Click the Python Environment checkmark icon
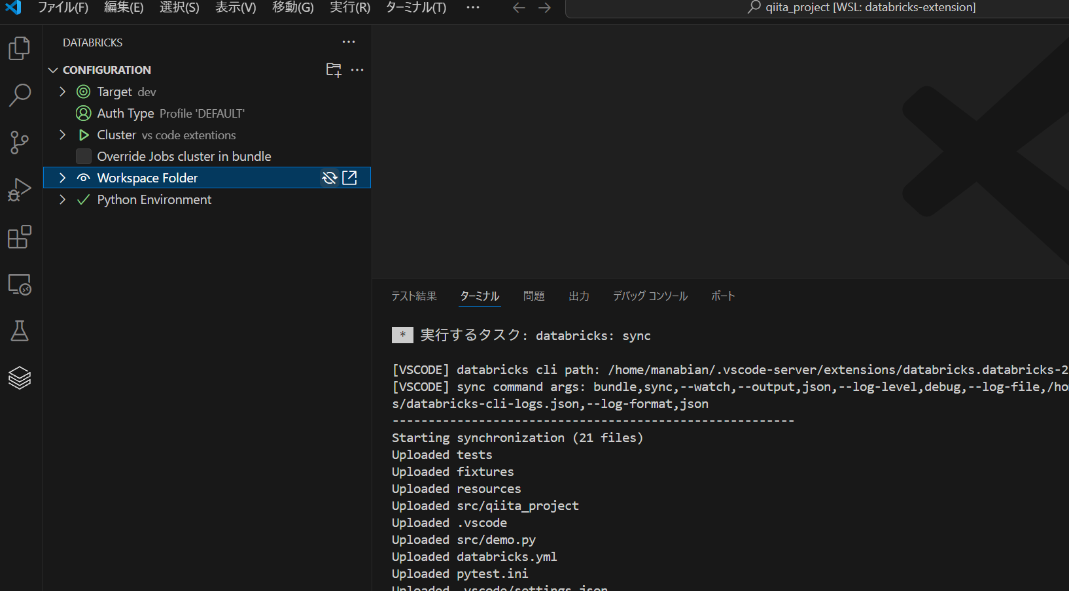Screen dimensions: 1069x591 click(x=83, y=199)
